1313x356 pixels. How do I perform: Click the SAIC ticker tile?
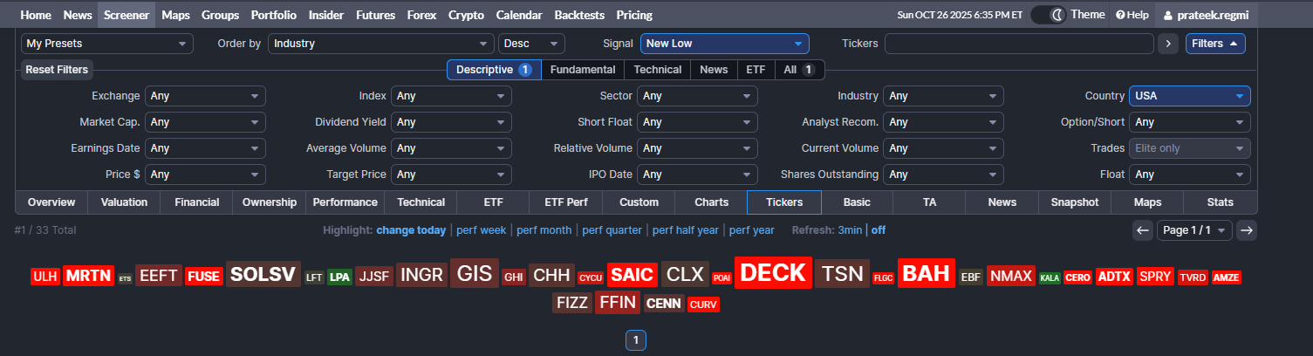point(633,275)
